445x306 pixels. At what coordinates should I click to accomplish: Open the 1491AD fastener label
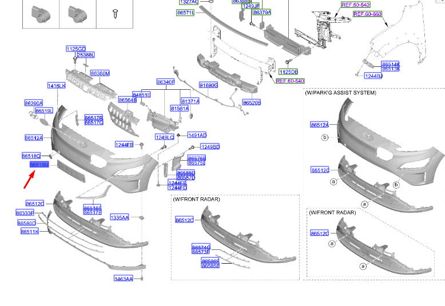(x=197, y=135)
